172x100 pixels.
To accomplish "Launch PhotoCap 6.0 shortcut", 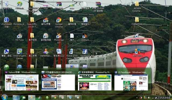I will (59, 35).
